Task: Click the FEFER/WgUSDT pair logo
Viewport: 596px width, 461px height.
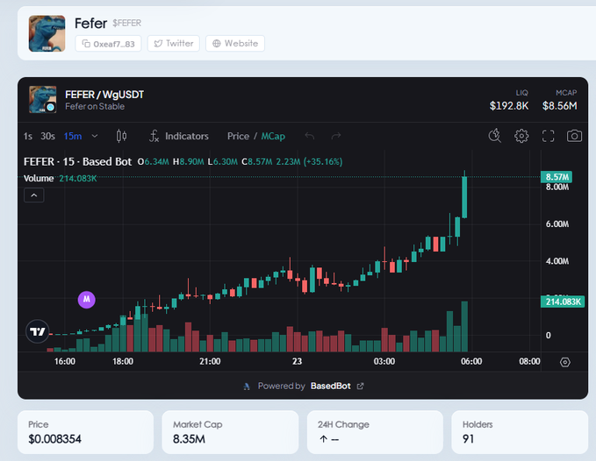Action: (42, 99)
